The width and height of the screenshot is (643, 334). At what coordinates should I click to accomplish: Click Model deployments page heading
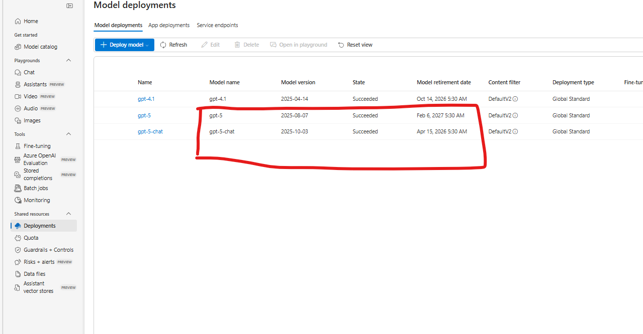pyautogui.click(x=135, y=5)
